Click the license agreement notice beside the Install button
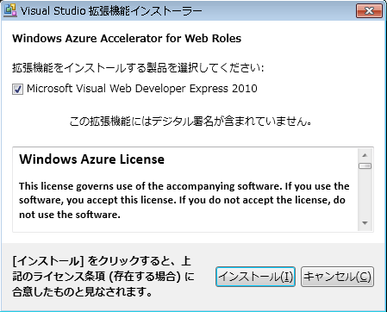The width and height of the screenshot is (387, 312). (x=103, y=277)
